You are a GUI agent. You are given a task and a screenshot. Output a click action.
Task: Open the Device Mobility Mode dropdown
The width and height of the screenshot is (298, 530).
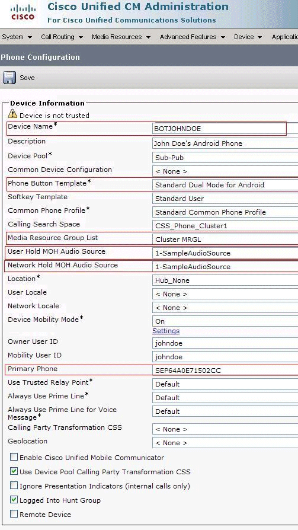tap(225, 321)
